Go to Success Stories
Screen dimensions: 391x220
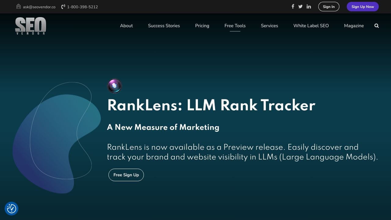[164, 26]
